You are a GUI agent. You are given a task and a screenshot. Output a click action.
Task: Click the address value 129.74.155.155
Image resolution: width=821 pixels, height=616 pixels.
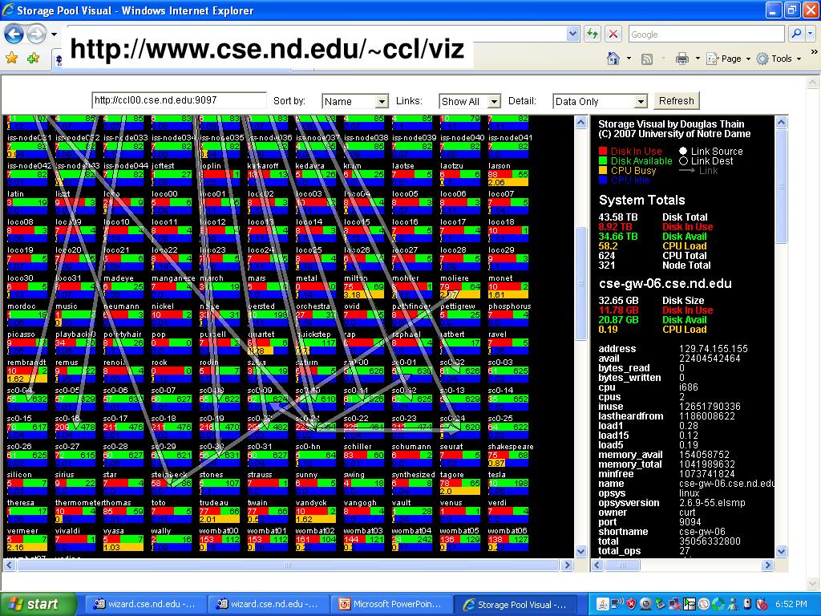[x=713, y=349]
